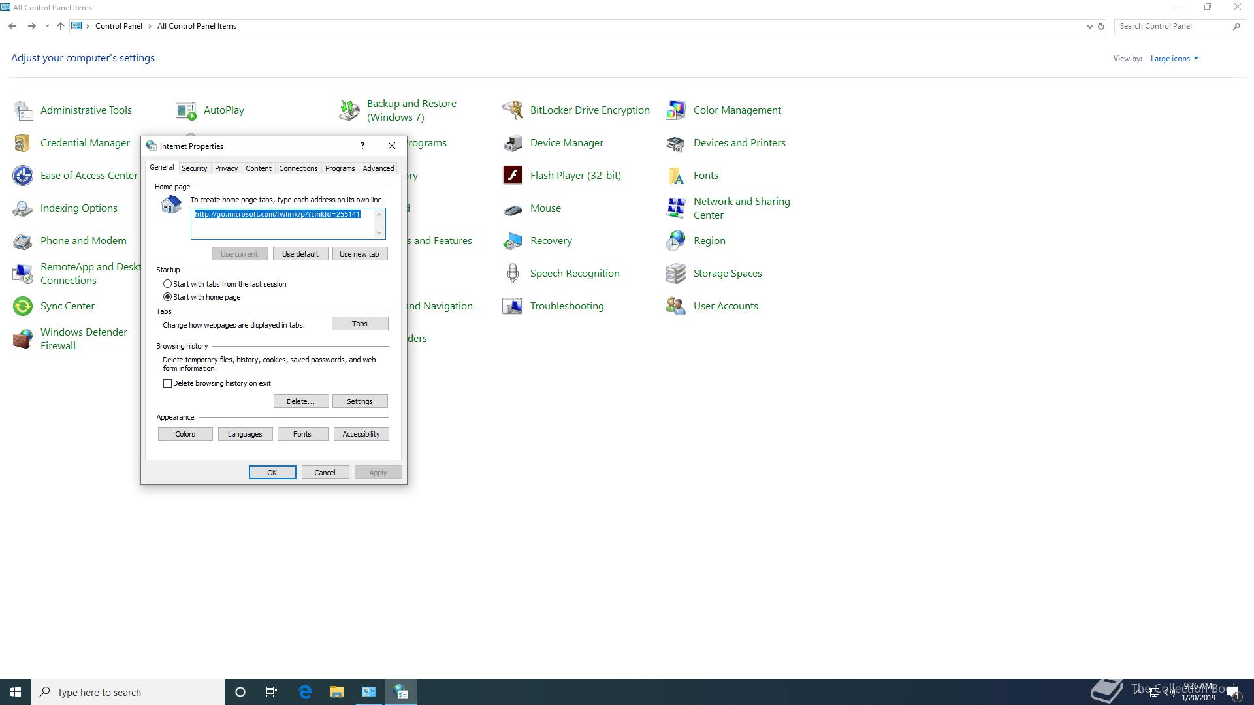Open the AutoPlay icon
This screenshot has width=1254, height=705.
pos(186,110)
